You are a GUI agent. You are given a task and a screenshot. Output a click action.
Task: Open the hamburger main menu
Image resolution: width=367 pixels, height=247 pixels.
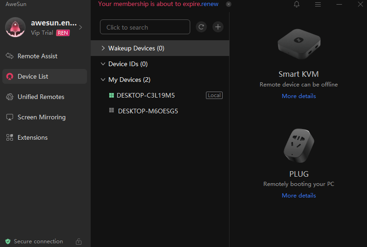coord(318,4)
